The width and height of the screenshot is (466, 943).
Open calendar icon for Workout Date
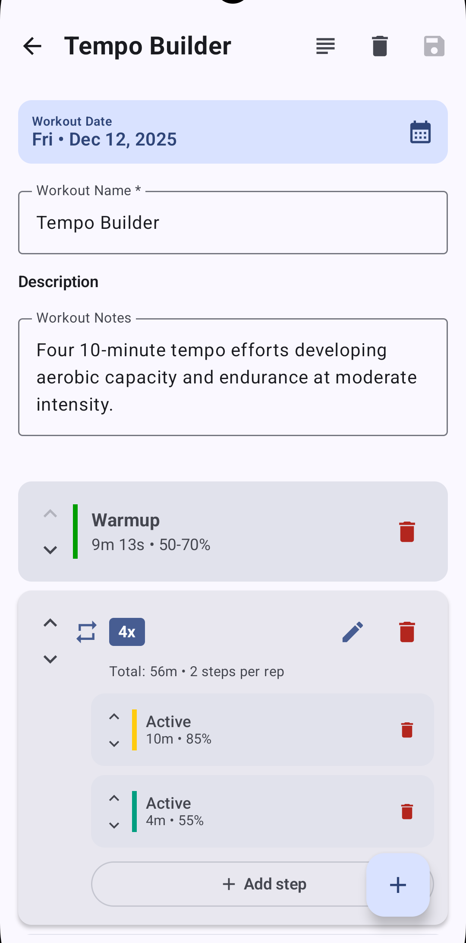pyautogui.click(x=420, y=132)
